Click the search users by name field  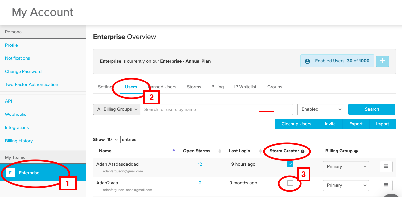tap(217, 109)
